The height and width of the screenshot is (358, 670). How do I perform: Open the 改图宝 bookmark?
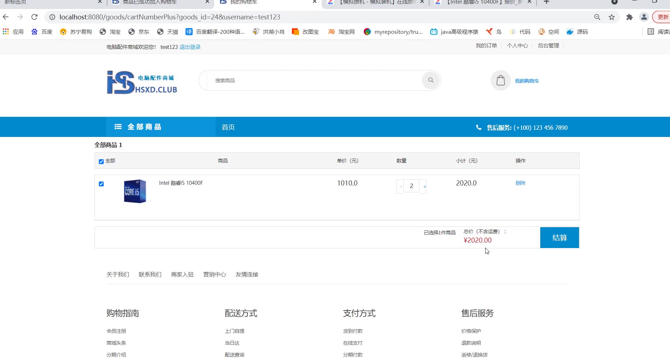coord(305,32)
